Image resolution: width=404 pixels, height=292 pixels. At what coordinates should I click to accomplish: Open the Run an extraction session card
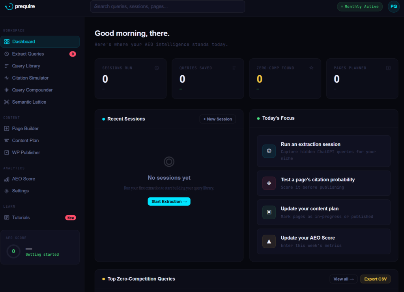coord(324,151)
